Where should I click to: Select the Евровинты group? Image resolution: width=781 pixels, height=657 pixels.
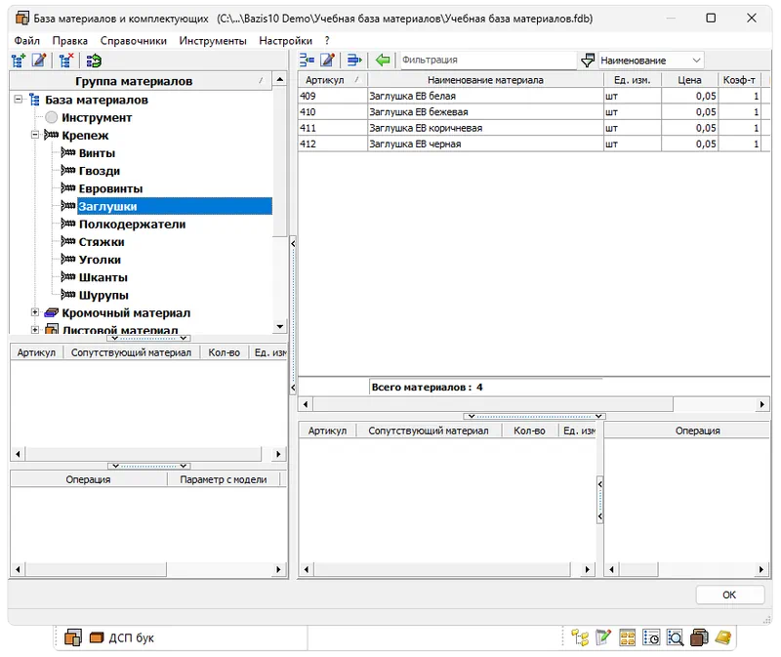(110, 188)
